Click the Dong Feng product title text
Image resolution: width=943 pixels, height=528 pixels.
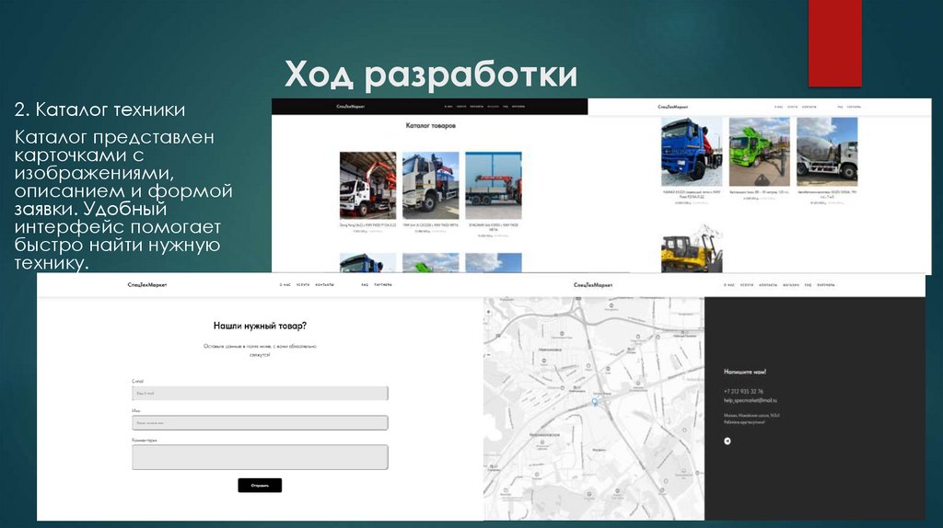coord(367,225)
